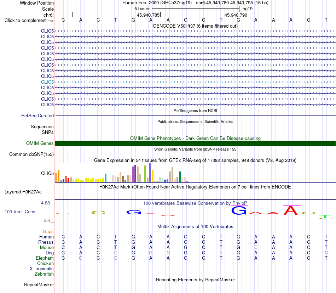Open the 'RefSeq genes from NCBI' track title
The height and width of the screenshot is (293, 336).
click(195, 111)
